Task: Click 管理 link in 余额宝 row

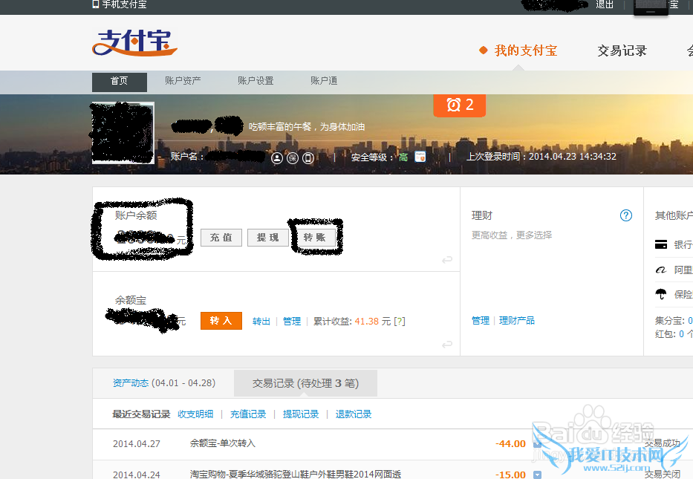Action: point(292,322)
